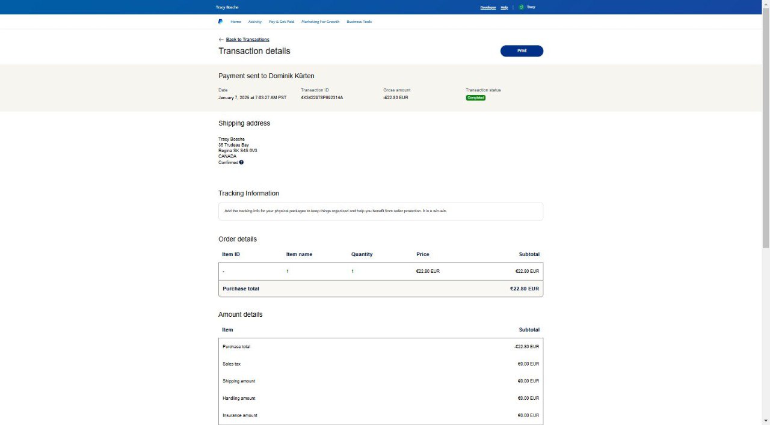
Task: Click the green profile avatar icon
Action: coord(521,7)
